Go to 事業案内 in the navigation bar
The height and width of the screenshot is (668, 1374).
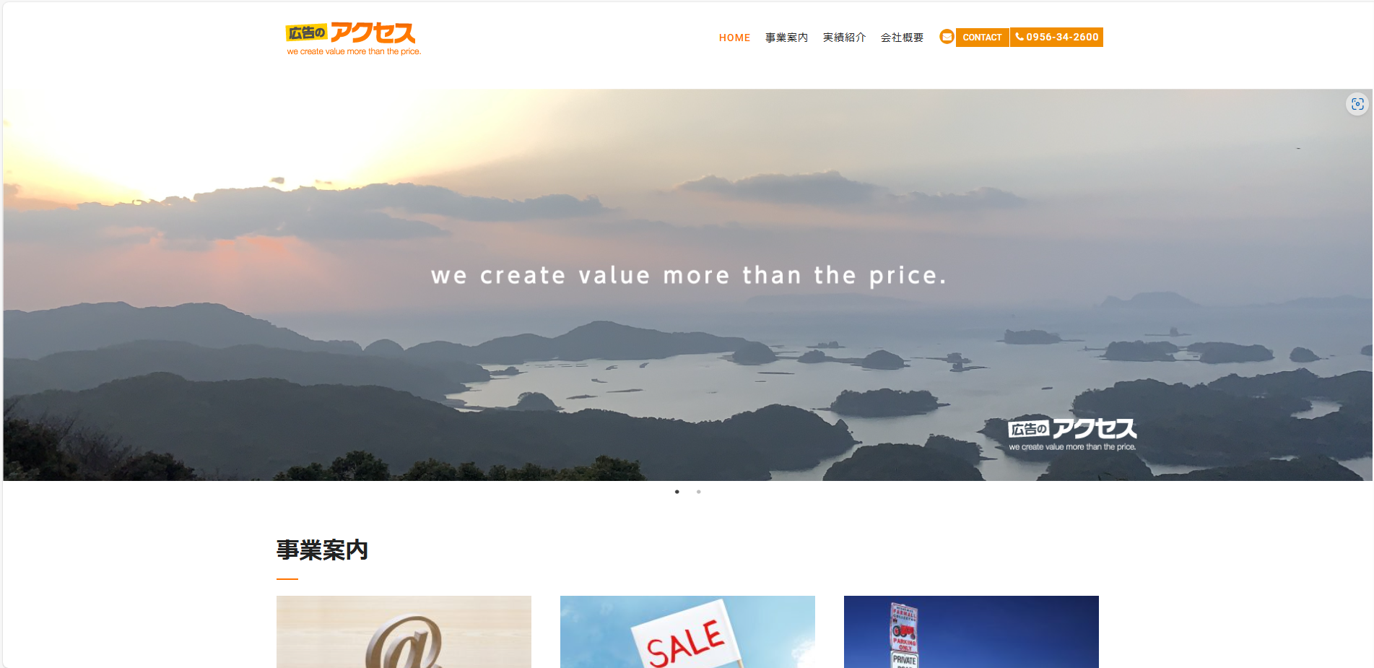(786, 38)
